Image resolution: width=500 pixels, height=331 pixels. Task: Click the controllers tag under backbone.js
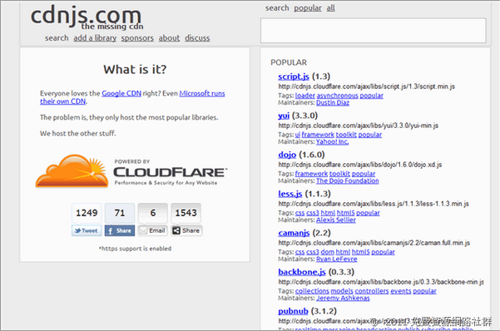point(372,291)
